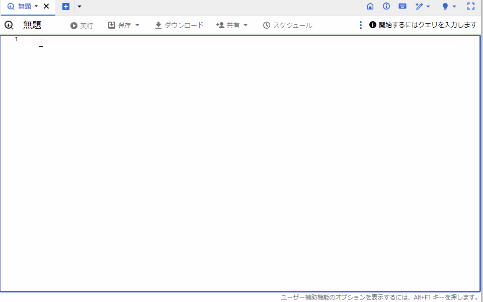Click line number 1 in the editor
483x302 pixels.
(16, 40)
